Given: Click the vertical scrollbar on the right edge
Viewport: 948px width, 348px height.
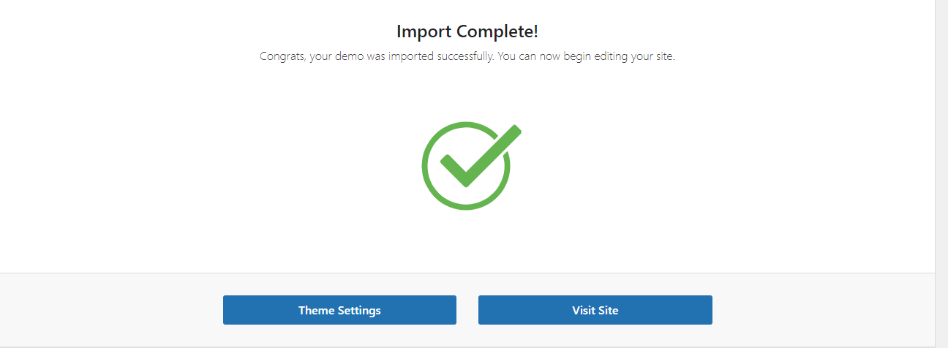Looking at the screenshot, I should pos(941,174).
